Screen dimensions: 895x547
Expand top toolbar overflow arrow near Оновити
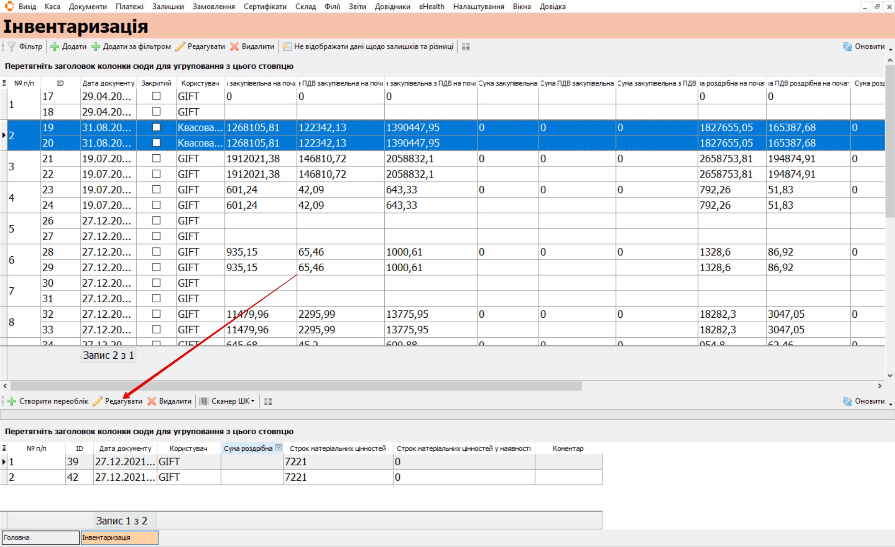point(890,49)
